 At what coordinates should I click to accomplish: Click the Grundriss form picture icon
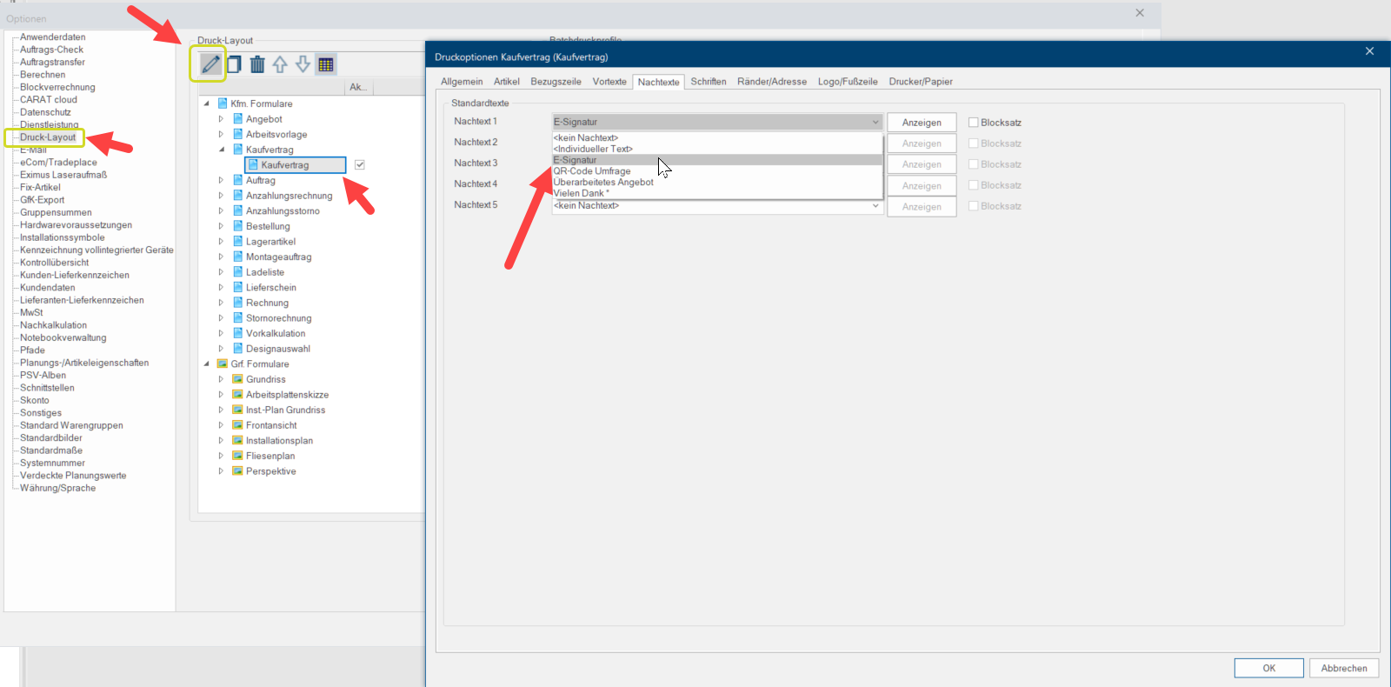coord(237,379)
